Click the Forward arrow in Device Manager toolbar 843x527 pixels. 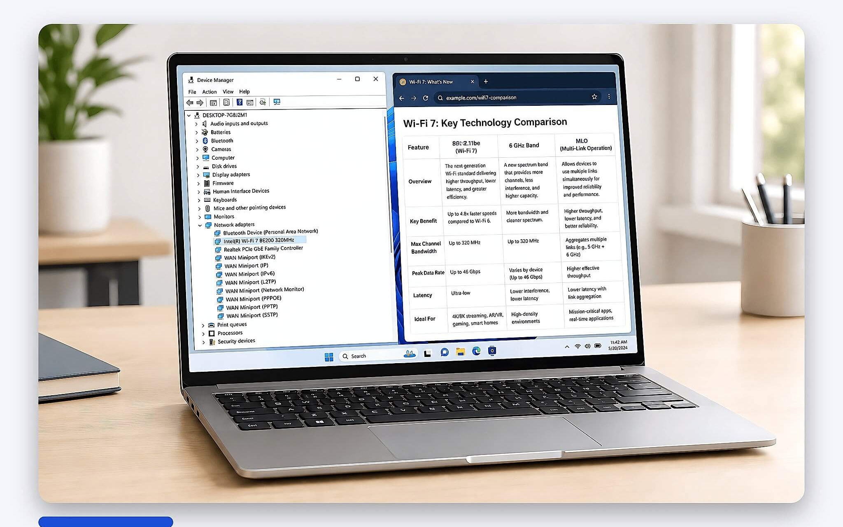(200, 103)
